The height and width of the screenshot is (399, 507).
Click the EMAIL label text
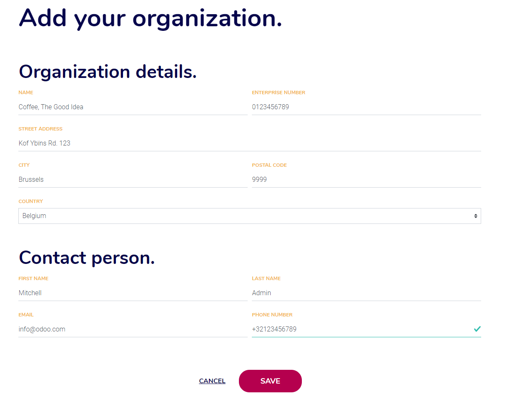pos(26,315)
